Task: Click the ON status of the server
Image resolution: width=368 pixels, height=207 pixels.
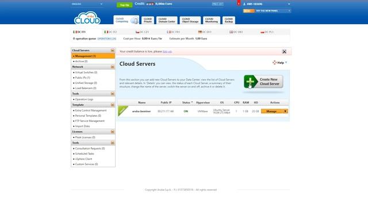Action: [x=186, y=111]
